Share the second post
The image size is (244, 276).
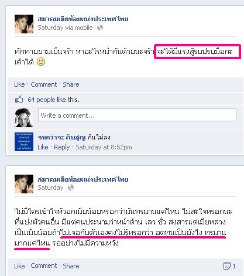(x=71, y=266)
